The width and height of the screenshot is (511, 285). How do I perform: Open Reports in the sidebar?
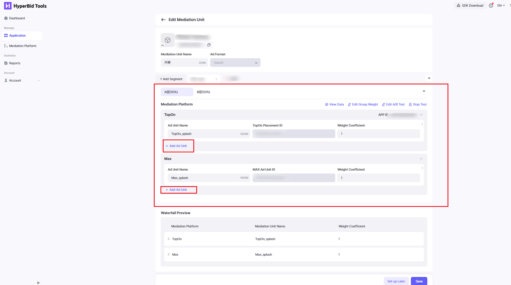(x=14, y=63)
